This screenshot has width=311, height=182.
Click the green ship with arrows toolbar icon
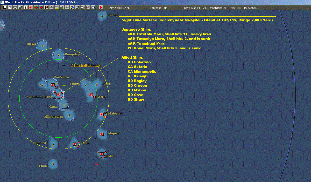[67, 8]
